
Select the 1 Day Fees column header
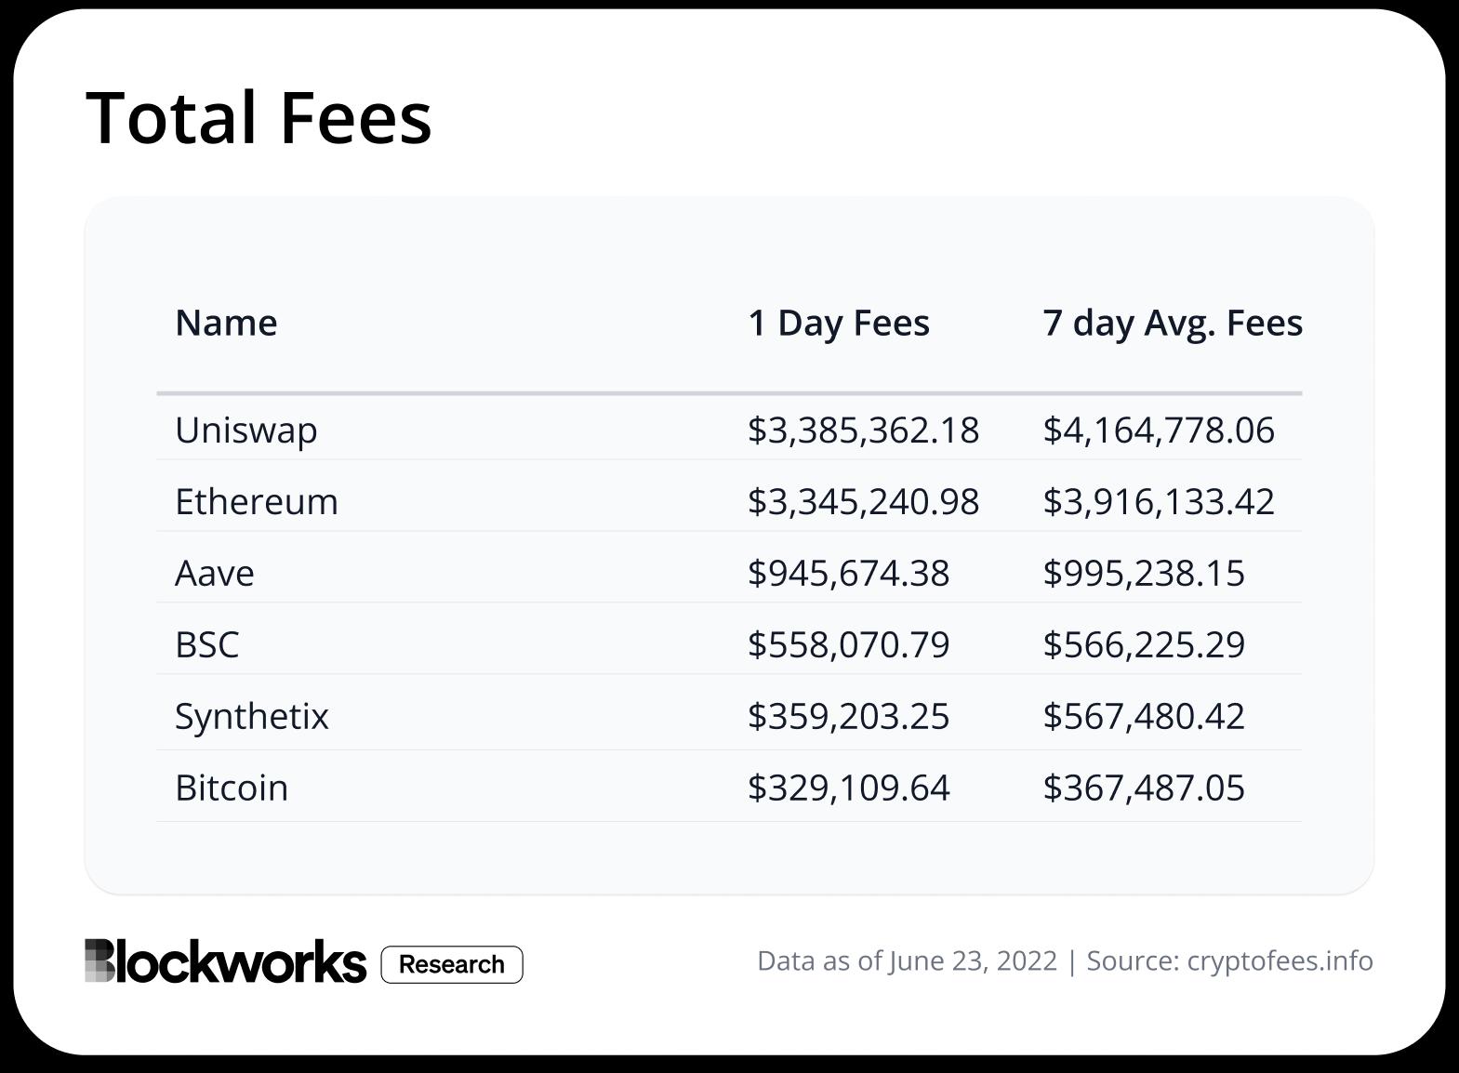[838, 323]
